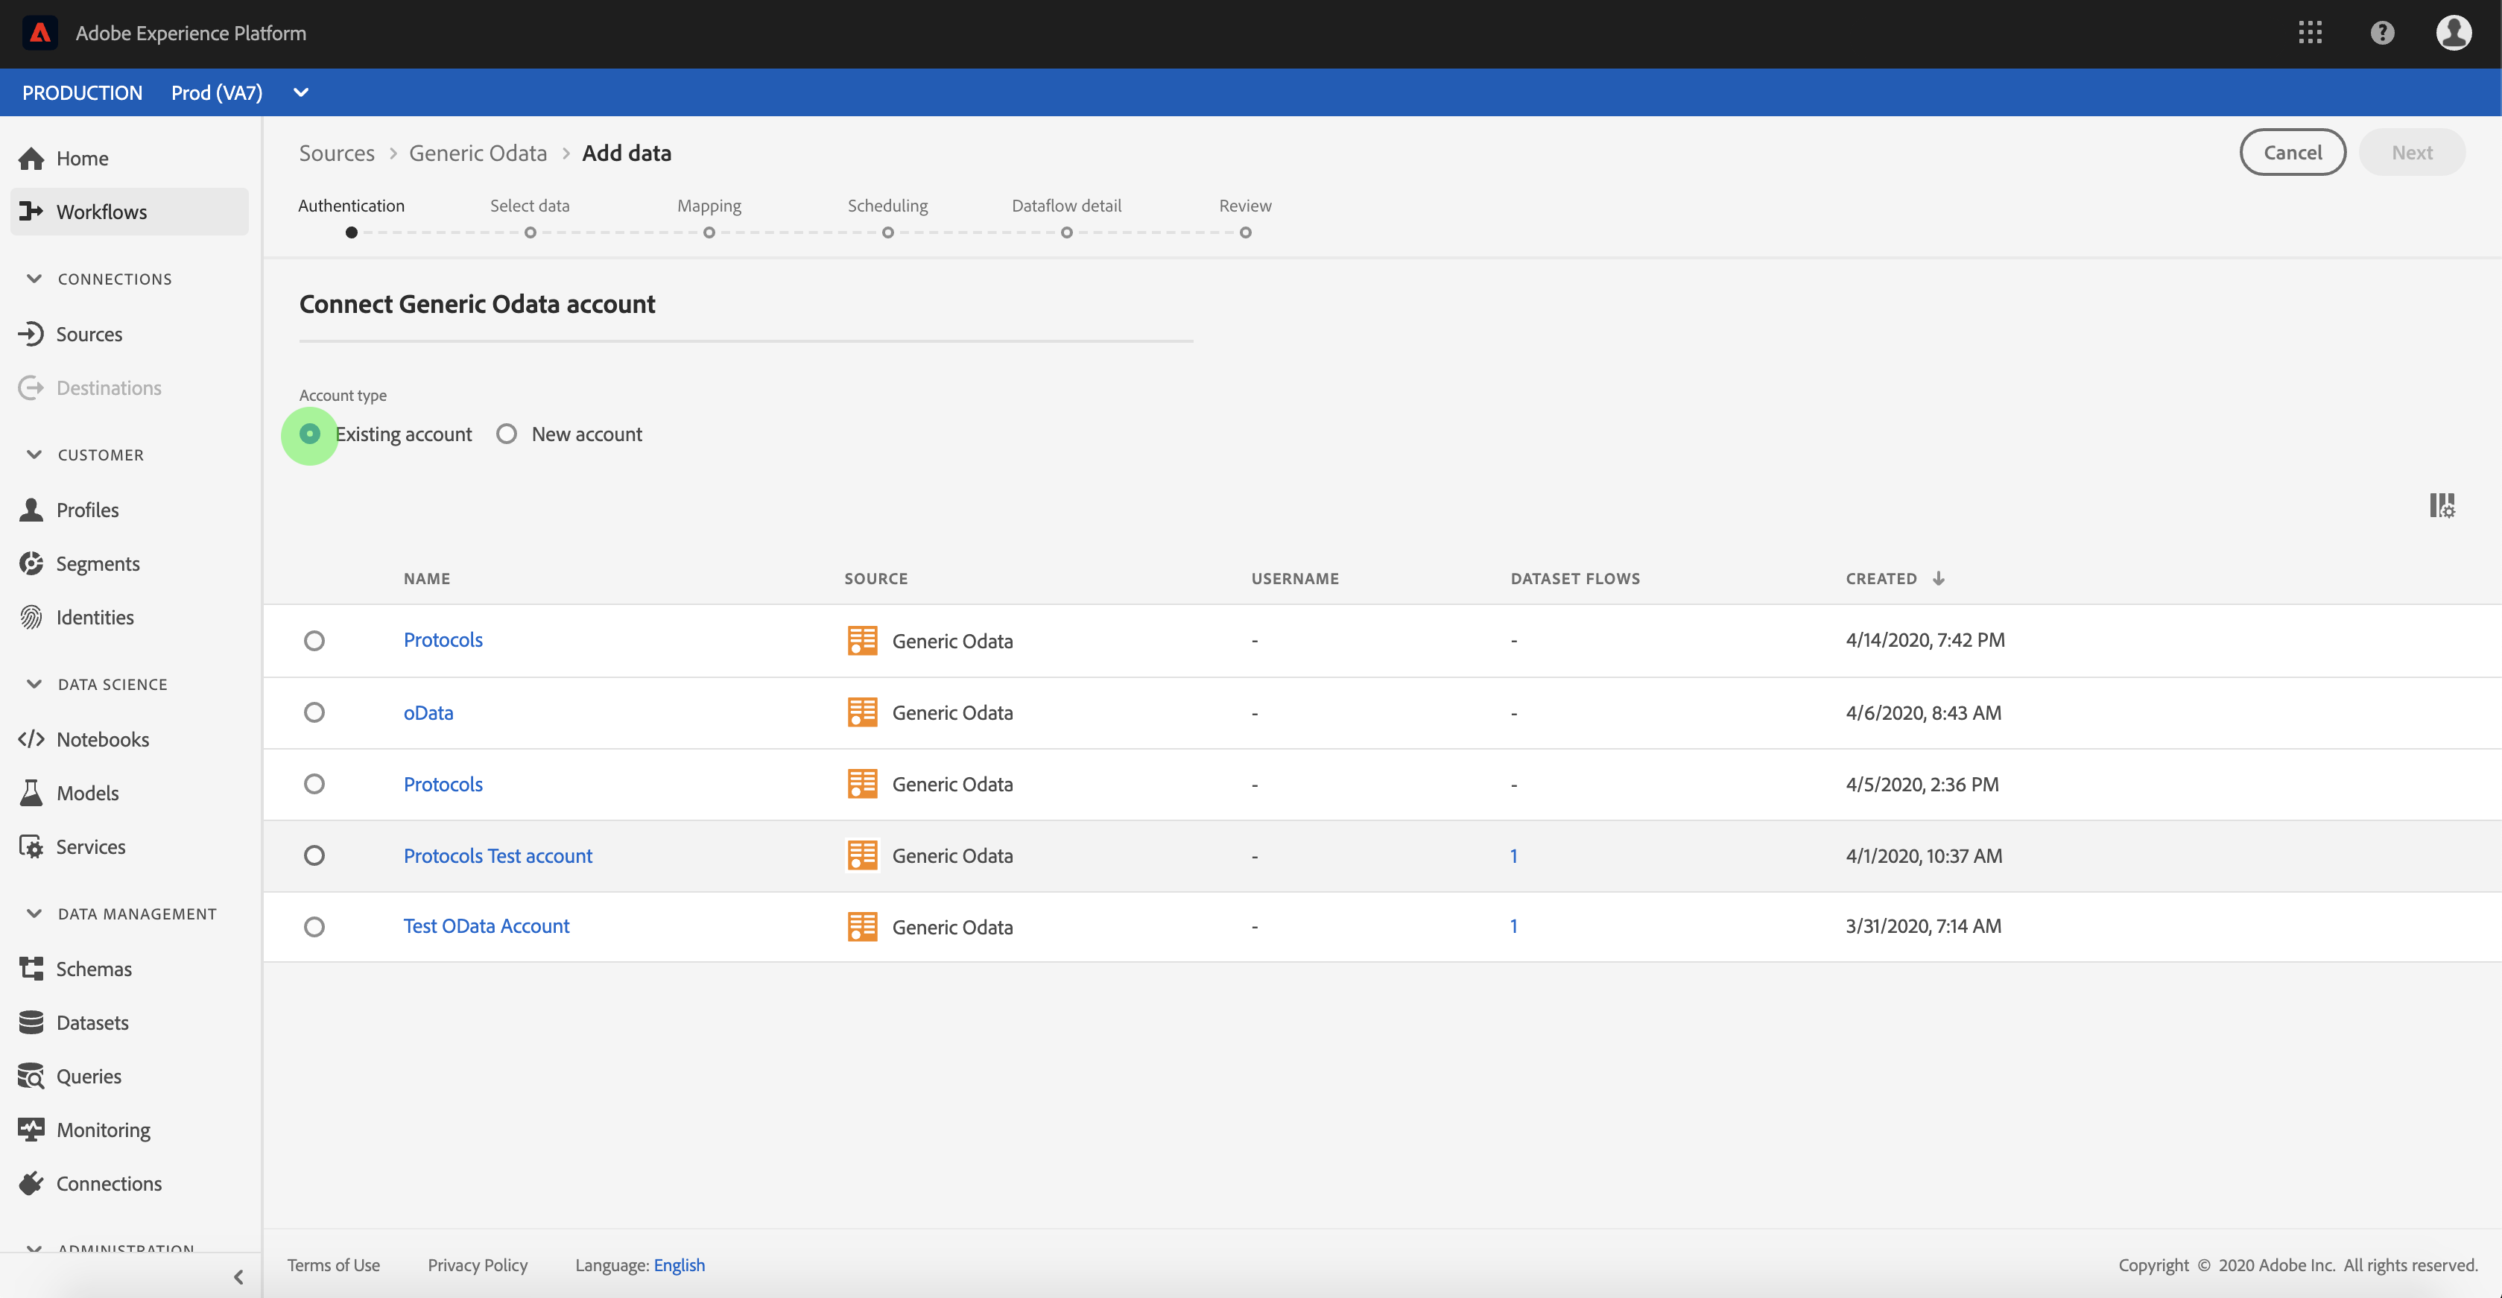Click the Monitoring sidebar icon
This screenshot has height=1298, width=2502.
pyautogui.click(x=31, y=1130)
